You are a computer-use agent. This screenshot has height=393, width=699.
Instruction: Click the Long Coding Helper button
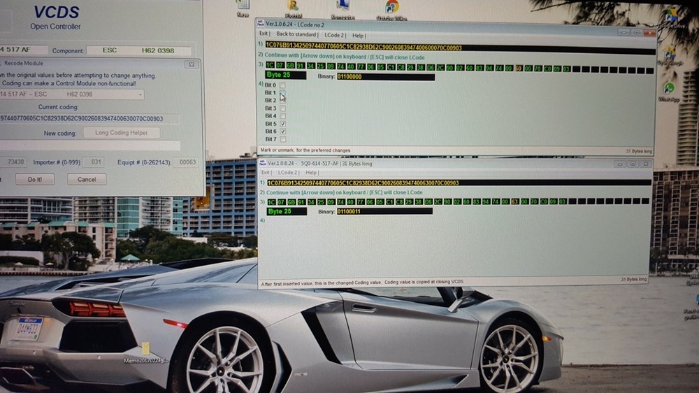(121, 133)
